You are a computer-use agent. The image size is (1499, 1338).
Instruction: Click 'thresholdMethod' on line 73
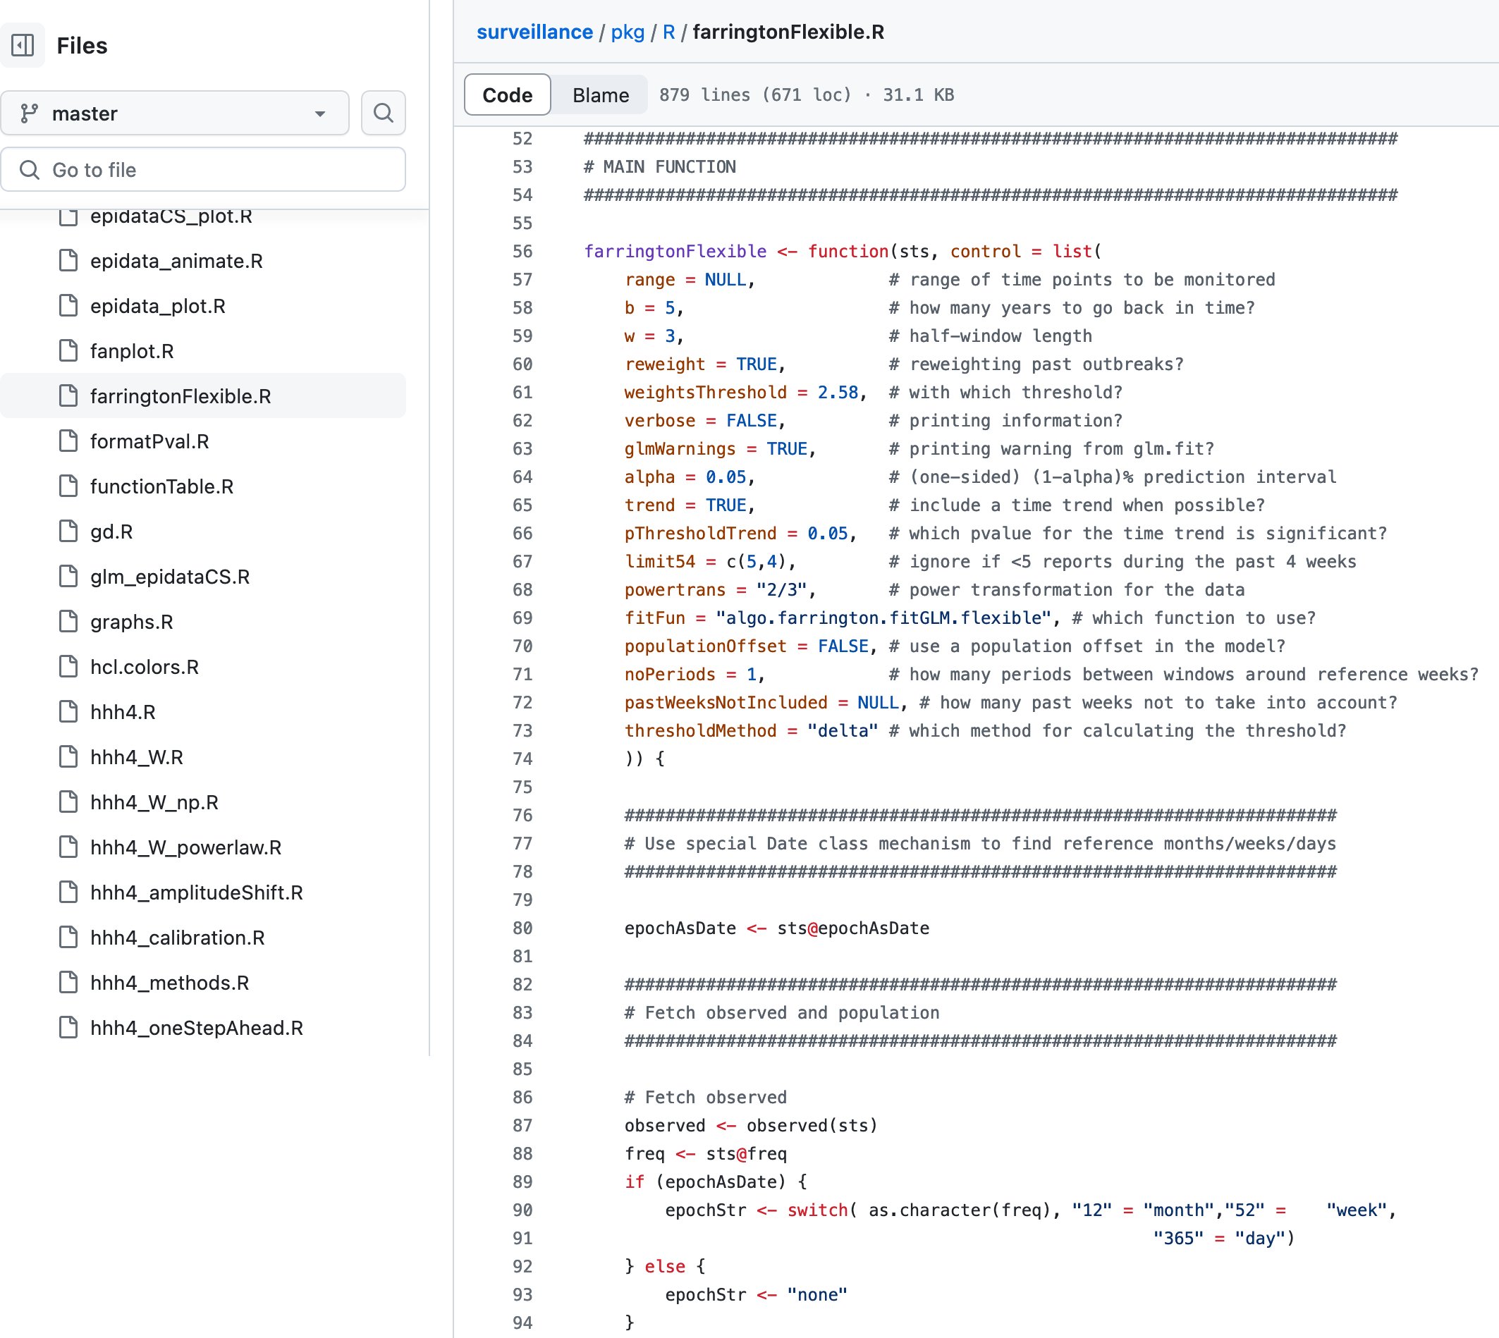click(x=701, y=731)
